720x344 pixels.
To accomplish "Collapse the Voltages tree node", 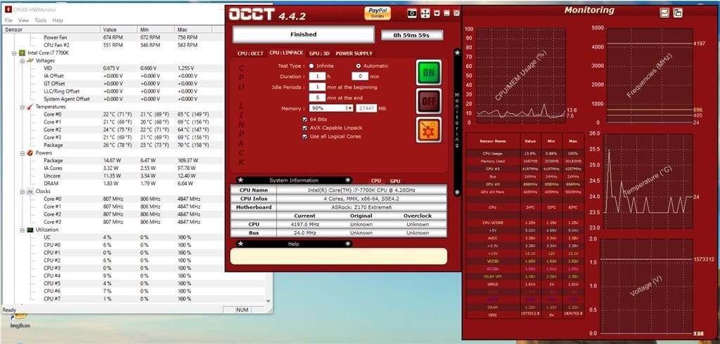I will (x=22, y=60).
